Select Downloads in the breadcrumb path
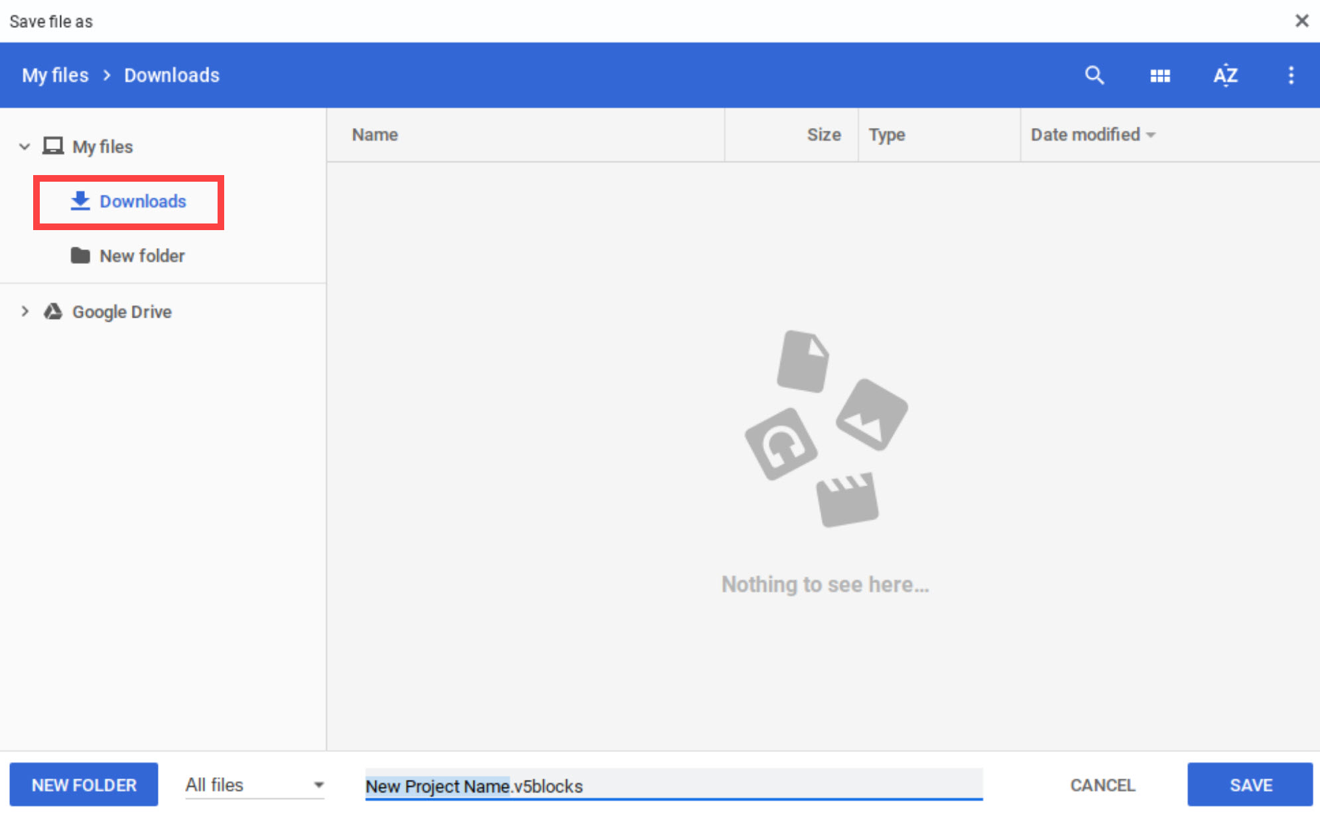 coord(170,75)
